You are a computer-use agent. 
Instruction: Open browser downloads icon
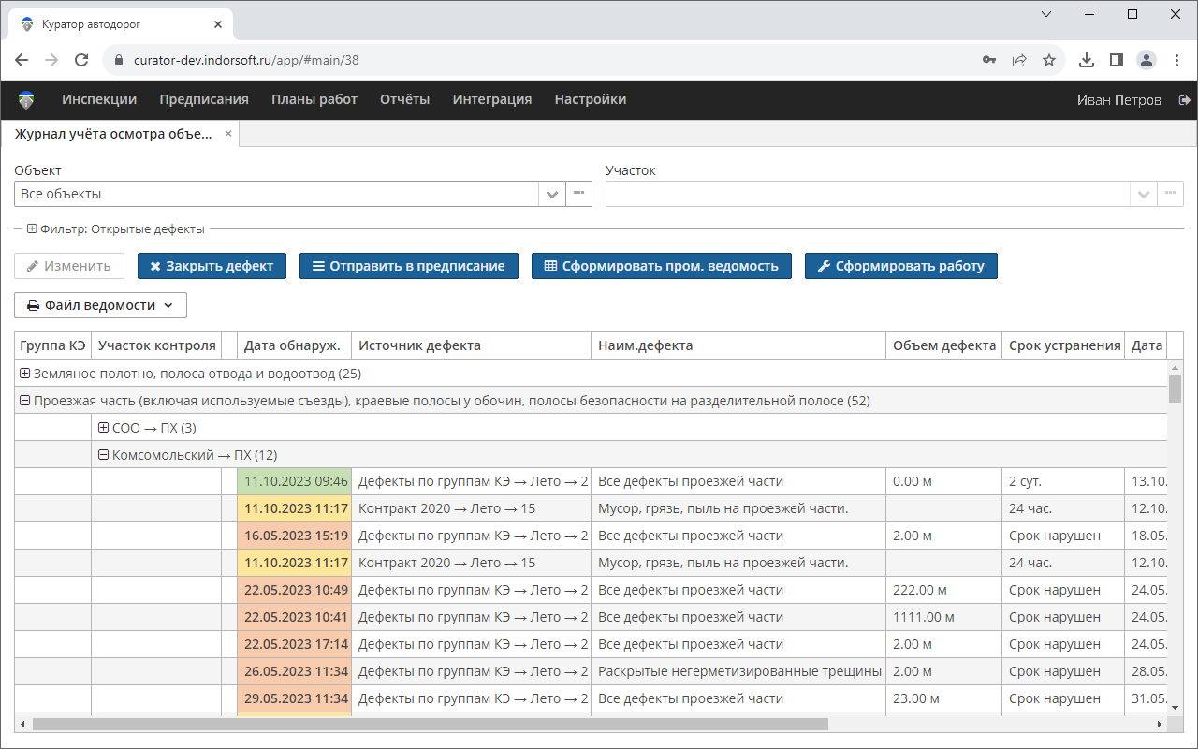(1086, 60)
